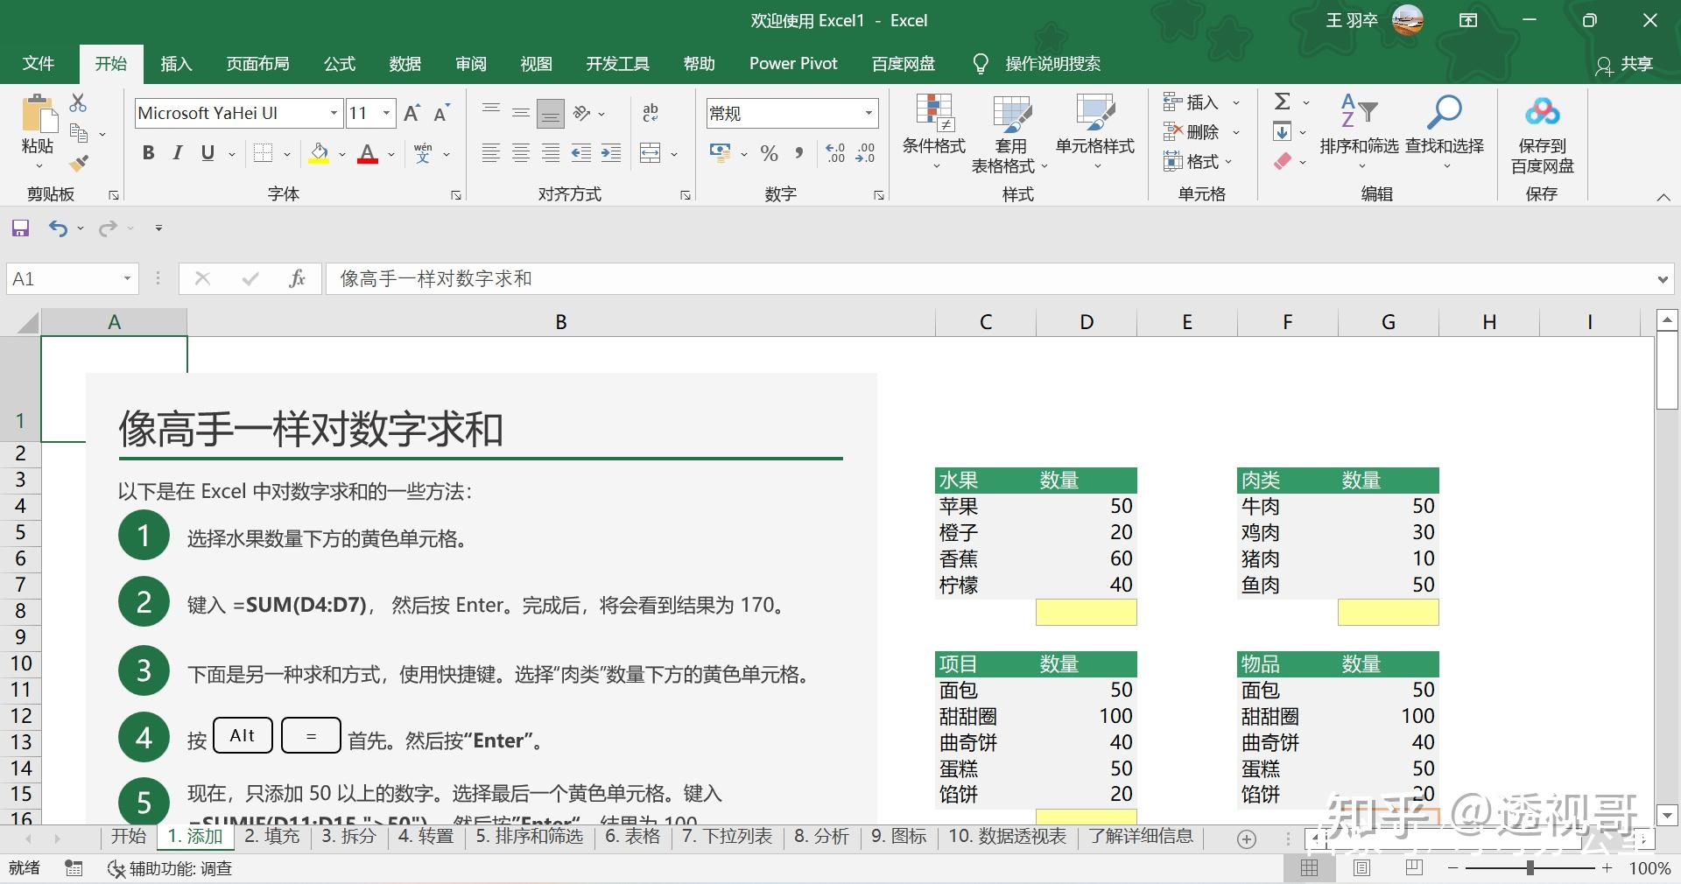Viewport: 1681px width, 884px height.
Task: Open Format as Table (套用表格格式)
Action: click(1009, 134)
